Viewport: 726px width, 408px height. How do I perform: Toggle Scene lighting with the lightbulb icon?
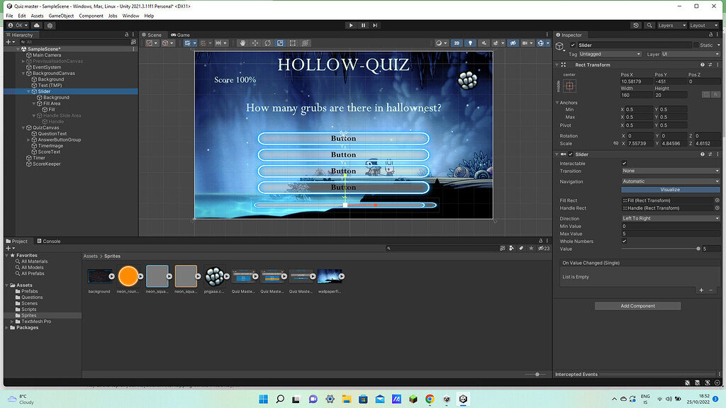pyautogui.click(x=471, y=43)
